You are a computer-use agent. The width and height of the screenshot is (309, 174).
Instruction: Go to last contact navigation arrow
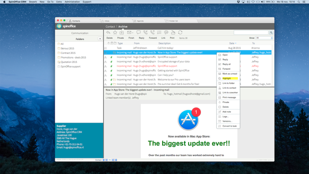116,160
